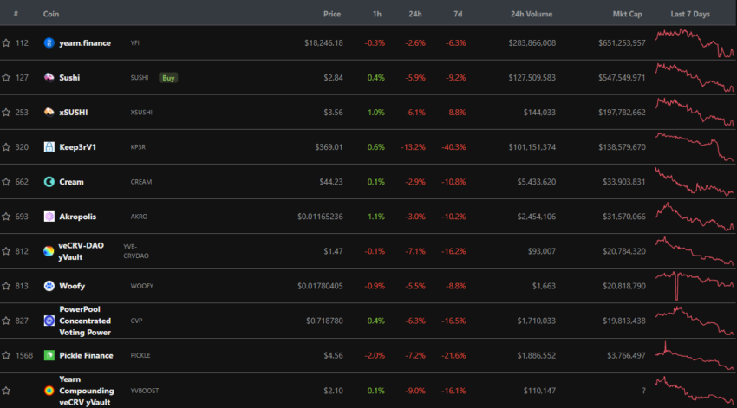The width and height of the screenshot is (737, 408).
Task: Open the Sushi coin name link
Action: [69, 77]
